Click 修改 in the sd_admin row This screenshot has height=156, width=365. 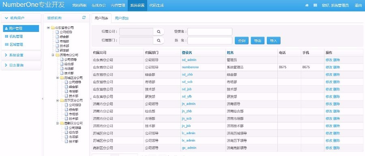[329, 60]
